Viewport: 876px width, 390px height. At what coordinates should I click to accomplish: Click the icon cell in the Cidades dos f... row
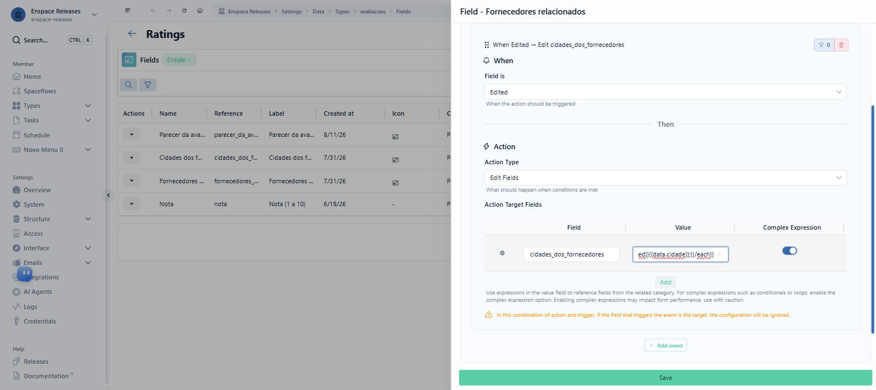pos(396,160)
